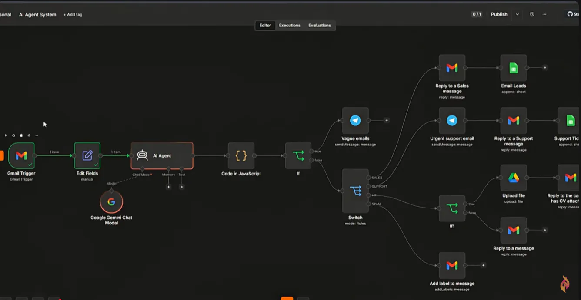Viewport: 581px width, 300px height.
Task: Open the Edit Fields node
Action: 87,155
